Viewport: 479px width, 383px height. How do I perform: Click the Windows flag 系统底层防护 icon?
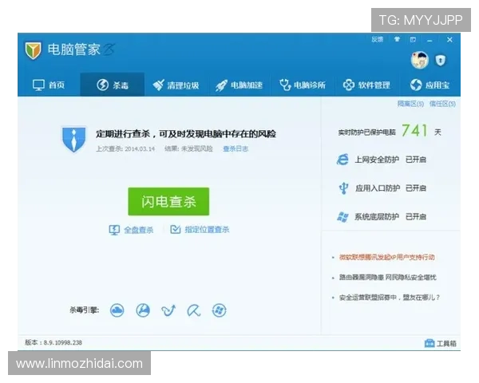342,217
